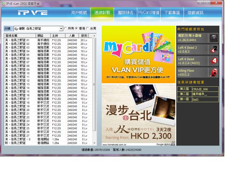Click champion SinG. in 第一屆 row
251x188 pixels.
pyautogui.click(x=195, y=99)
